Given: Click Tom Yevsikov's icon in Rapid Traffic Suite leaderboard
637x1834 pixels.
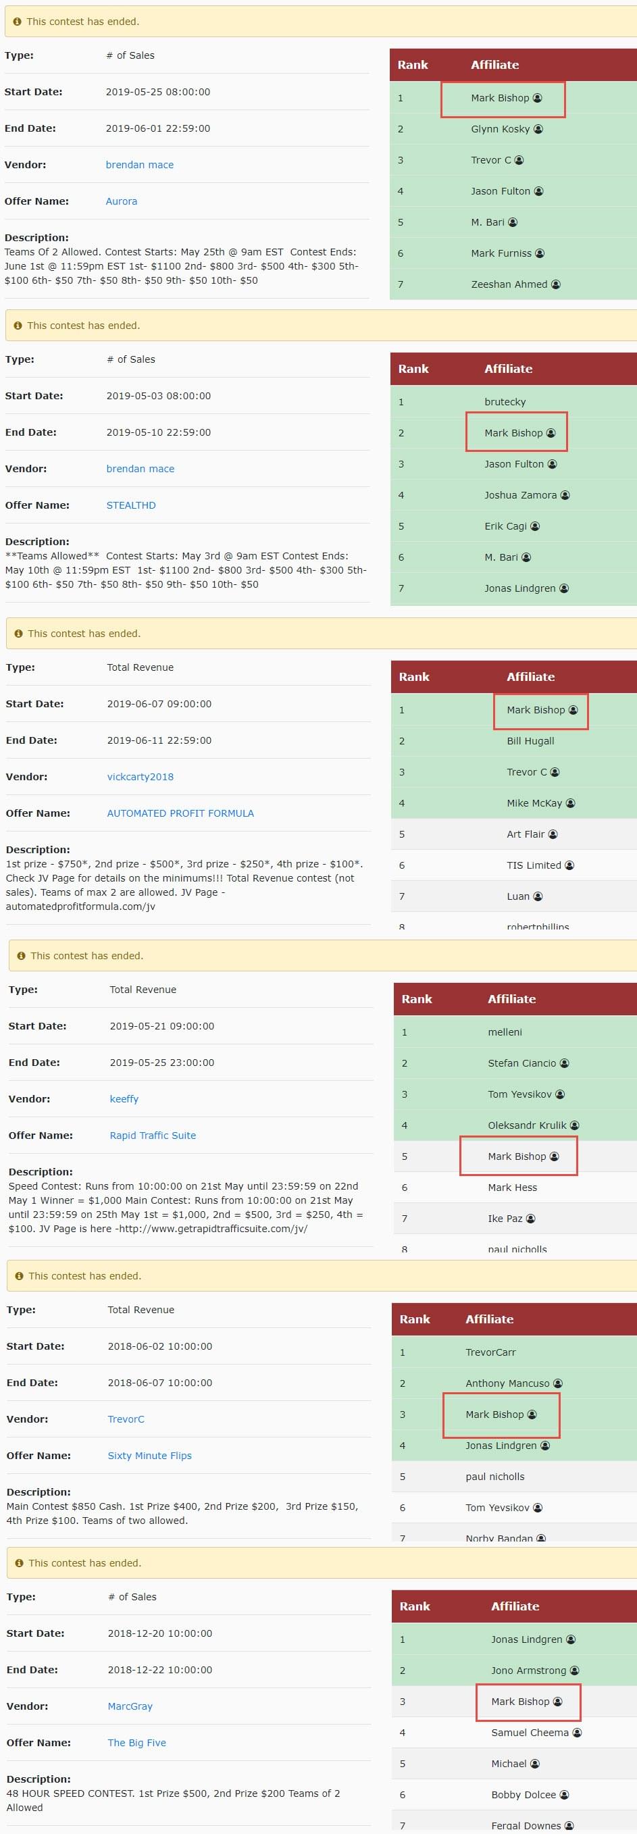Looking at the screenshot, I should coord(560,1094).
